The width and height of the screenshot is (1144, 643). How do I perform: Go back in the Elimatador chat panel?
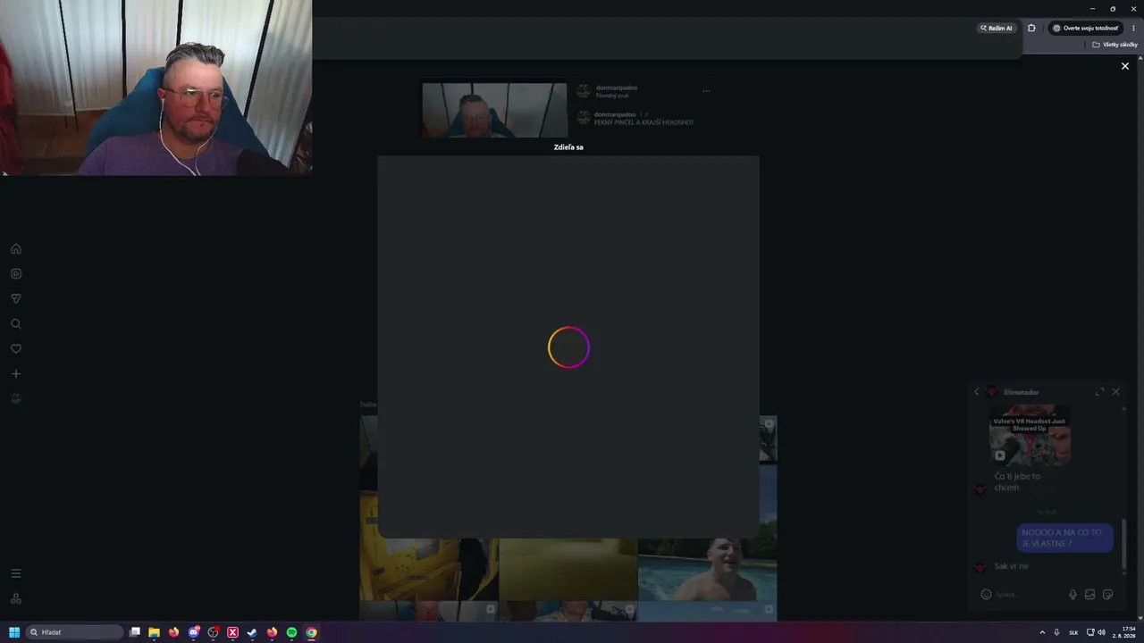(976, 392)
